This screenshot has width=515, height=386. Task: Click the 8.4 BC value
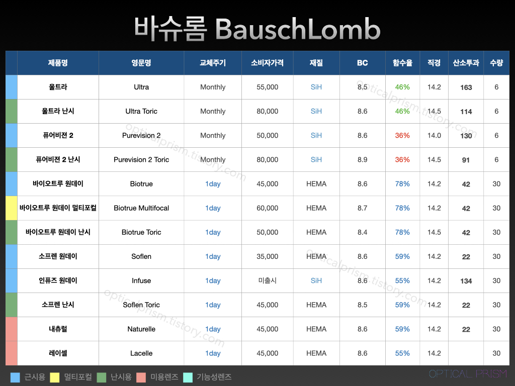363,232
